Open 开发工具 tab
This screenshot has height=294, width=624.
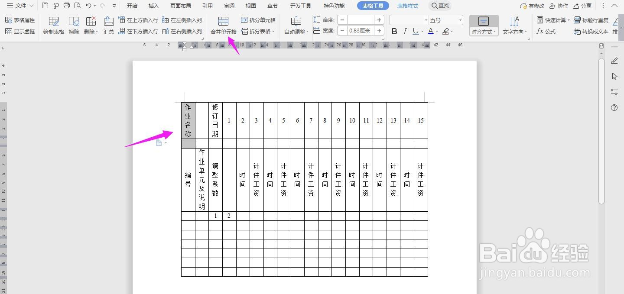pos(300,6)
